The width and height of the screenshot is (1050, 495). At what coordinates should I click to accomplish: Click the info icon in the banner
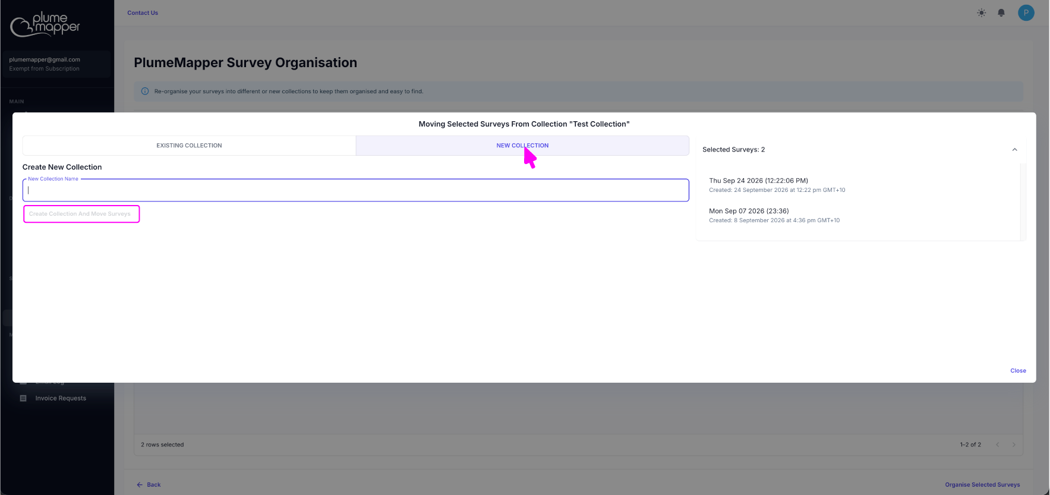145,91
